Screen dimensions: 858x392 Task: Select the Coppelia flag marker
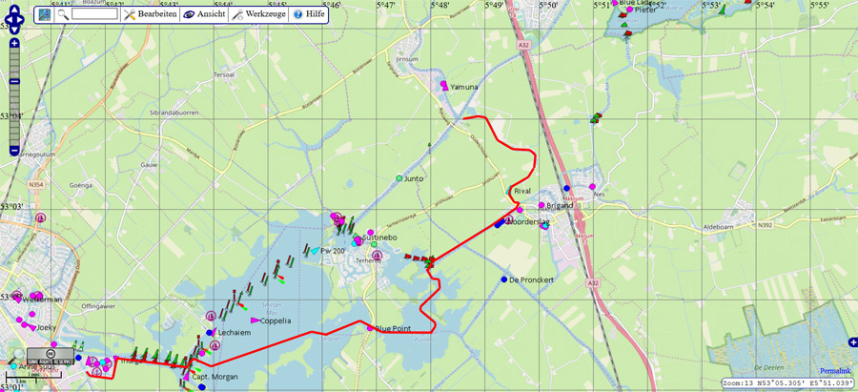point(254,320)
